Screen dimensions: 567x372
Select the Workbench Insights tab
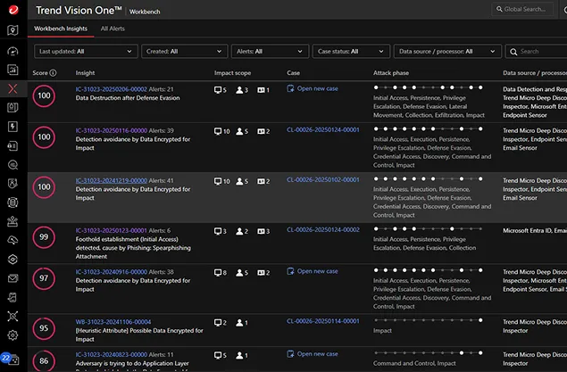(x=61, y=29)
